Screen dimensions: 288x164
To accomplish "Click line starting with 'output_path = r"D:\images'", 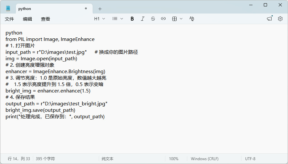I will point(57,104).
